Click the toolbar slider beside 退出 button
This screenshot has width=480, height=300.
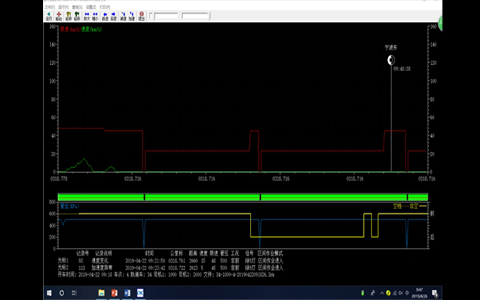coord(164,16)
